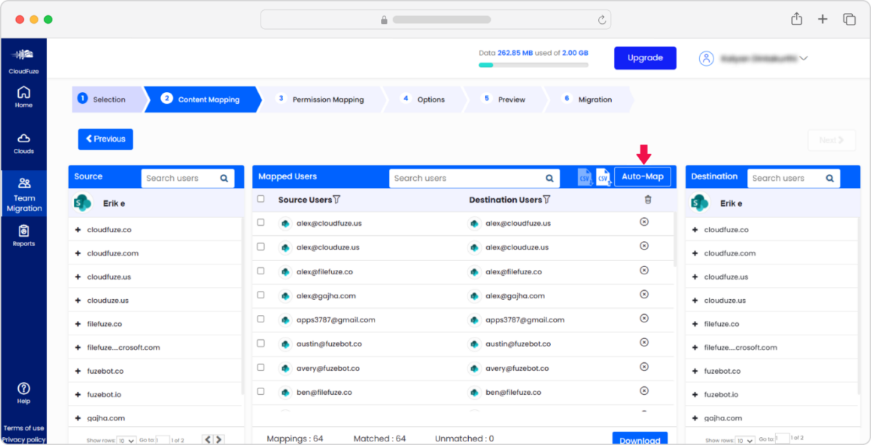Click the Home icon in the sidebar

point(24,95)
